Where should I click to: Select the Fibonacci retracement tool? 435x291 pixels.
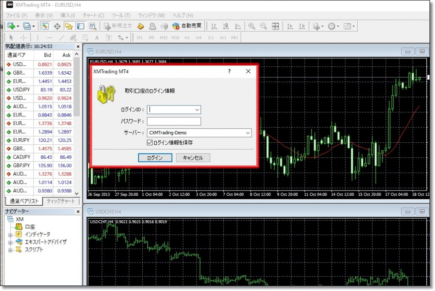85,38
